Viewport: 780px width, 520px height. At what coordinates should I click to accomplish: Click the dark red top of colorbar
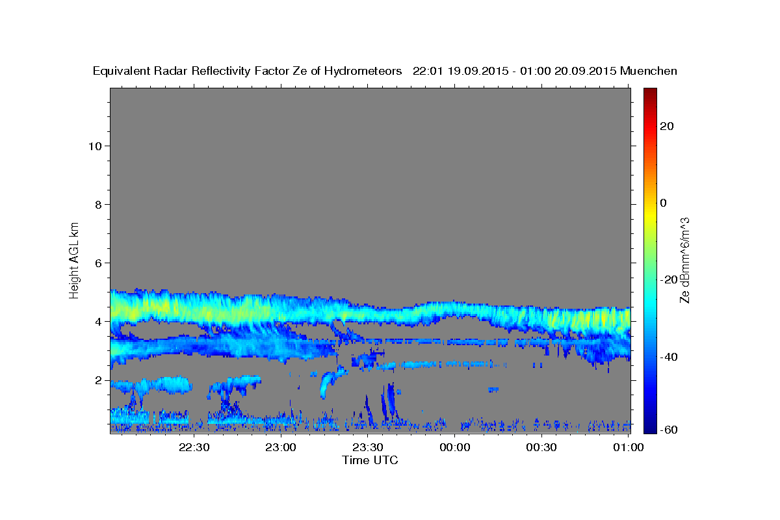pos(649,92)
